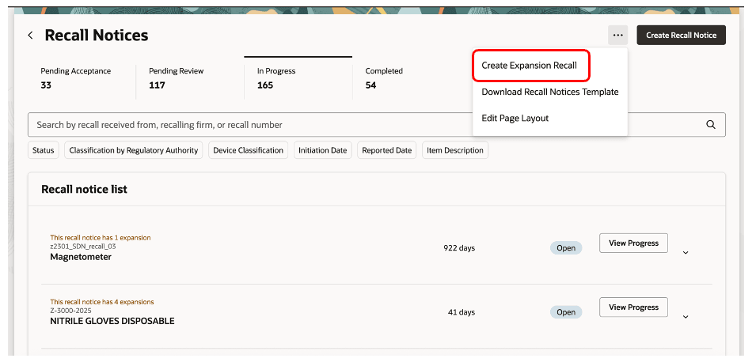Open the Reported Date filter
The height and width of the screenshot is (362, 756).
pyautogui.click(x=386, y=150)
